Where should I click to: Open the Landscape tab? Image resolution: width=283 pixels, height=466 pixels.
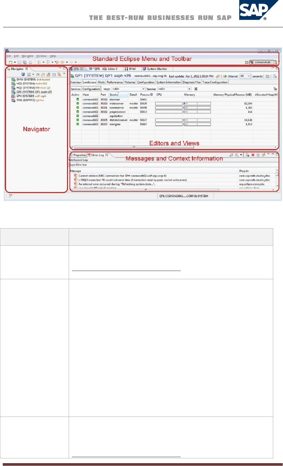click(89, 82)
